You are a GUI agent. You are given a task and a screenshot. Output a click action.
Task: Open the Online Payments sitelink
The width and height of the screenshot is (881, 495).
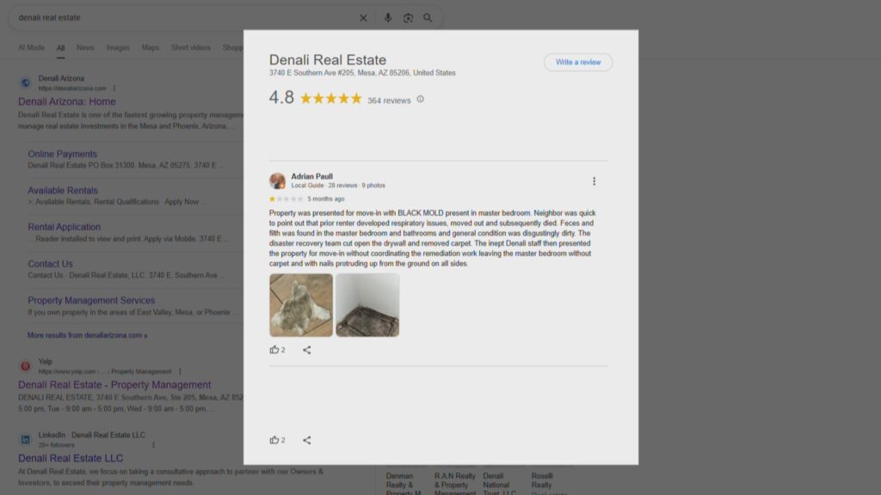tap(62, 154)
